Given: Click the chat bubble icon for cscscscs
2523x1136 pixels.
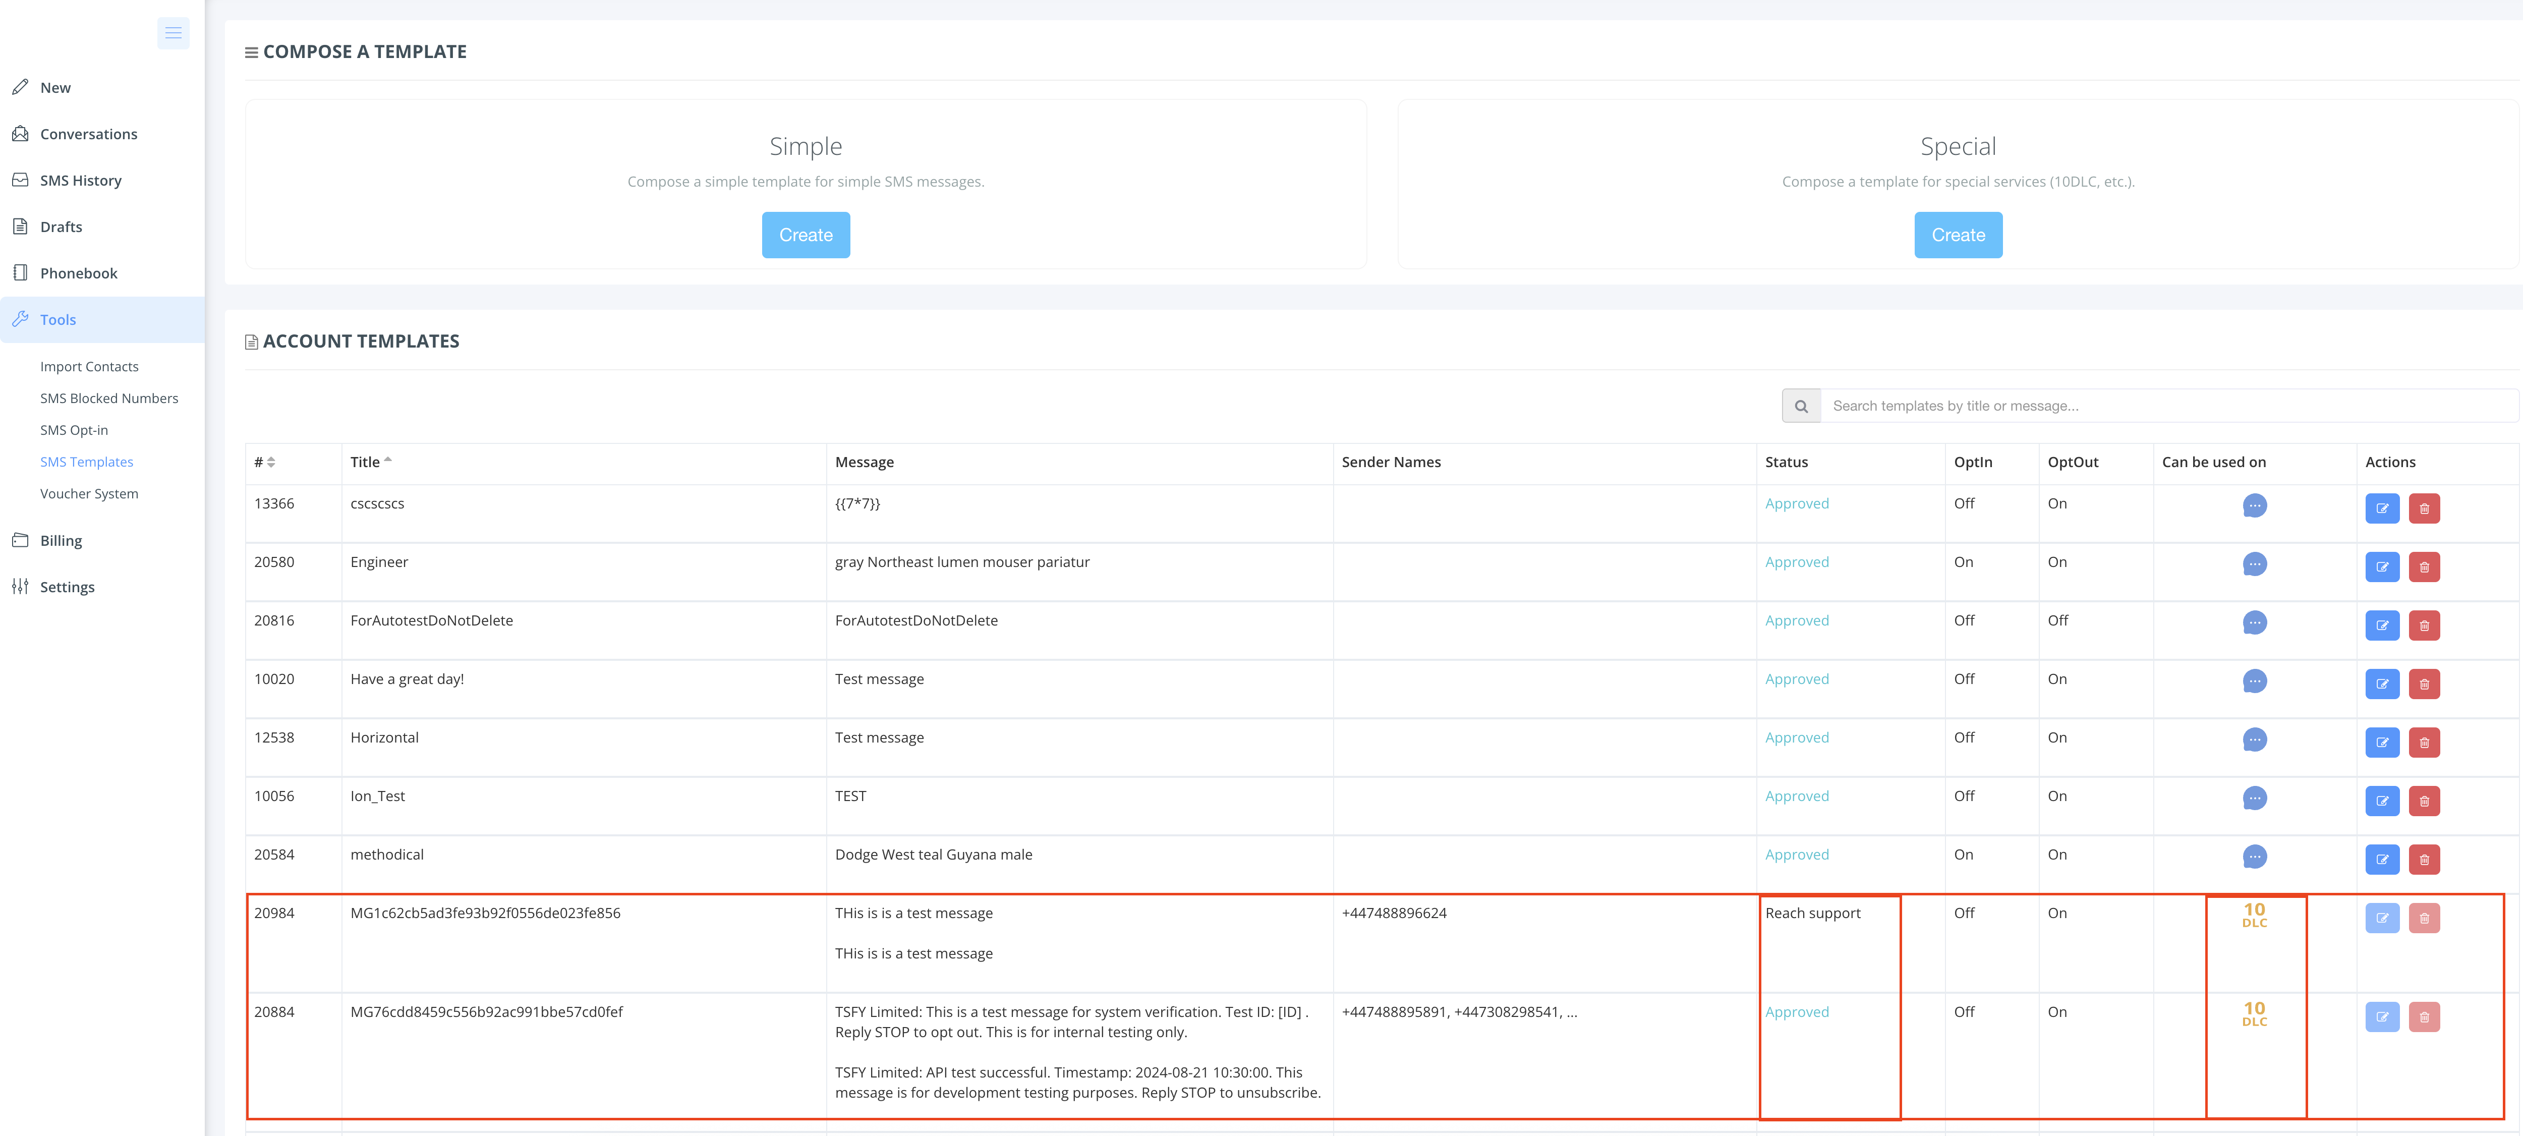Looking at the screenshot, I should (2255, 505).
